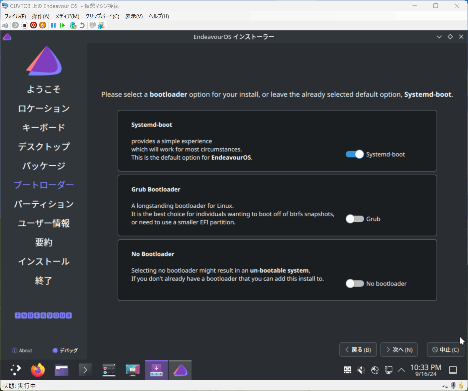Screen dimensions: 468x391
Task: Open the ファイル(F) menu
Action: click(x=15, y=16)
